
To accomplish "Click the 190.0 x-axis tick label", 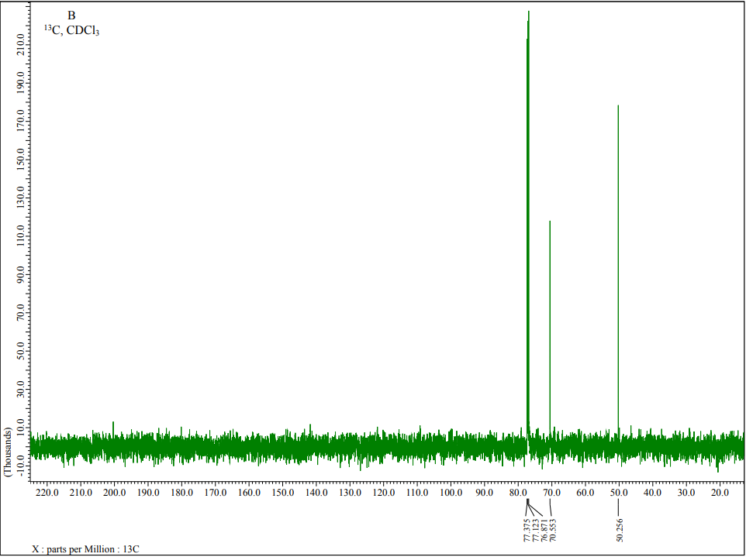I will coord(148,493).
